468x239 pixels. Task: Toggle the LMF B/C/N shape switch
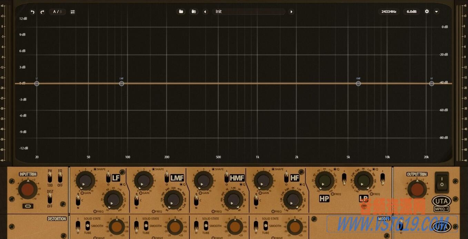point(137,200)
